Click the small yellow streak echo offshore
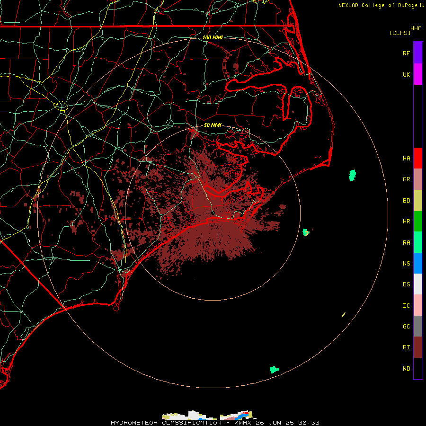Screen dimensions: 426x426 344,315
